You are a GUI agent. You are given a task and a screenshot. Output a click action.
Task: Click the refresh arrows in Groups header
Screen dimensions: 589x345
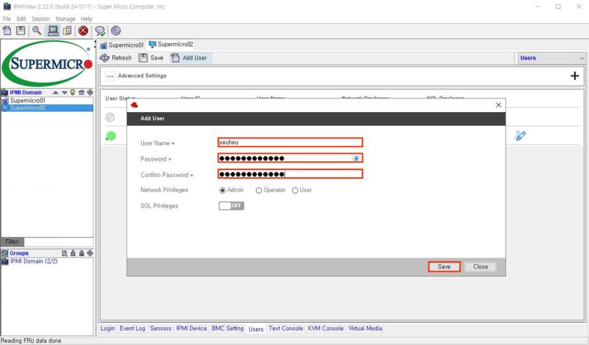(x=90, y=254)
